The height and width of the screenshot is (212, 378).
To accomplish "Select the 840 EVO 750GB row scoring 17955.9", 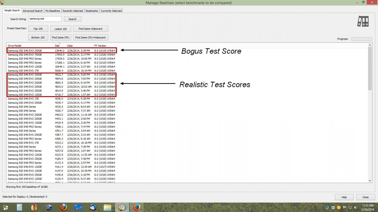I will tap(61, 55).
